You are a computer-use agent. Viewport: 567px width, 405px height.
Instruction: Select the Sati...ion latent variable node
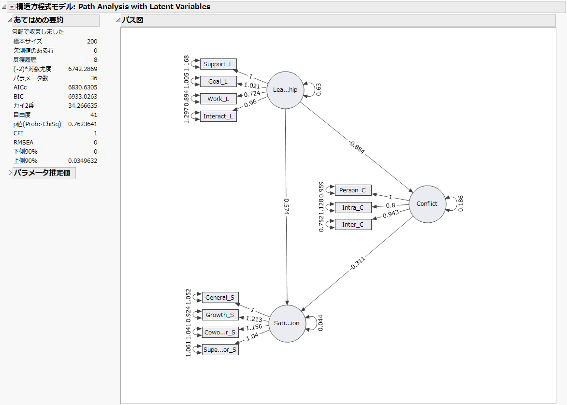pyautogui.click(x=287, y=323)
